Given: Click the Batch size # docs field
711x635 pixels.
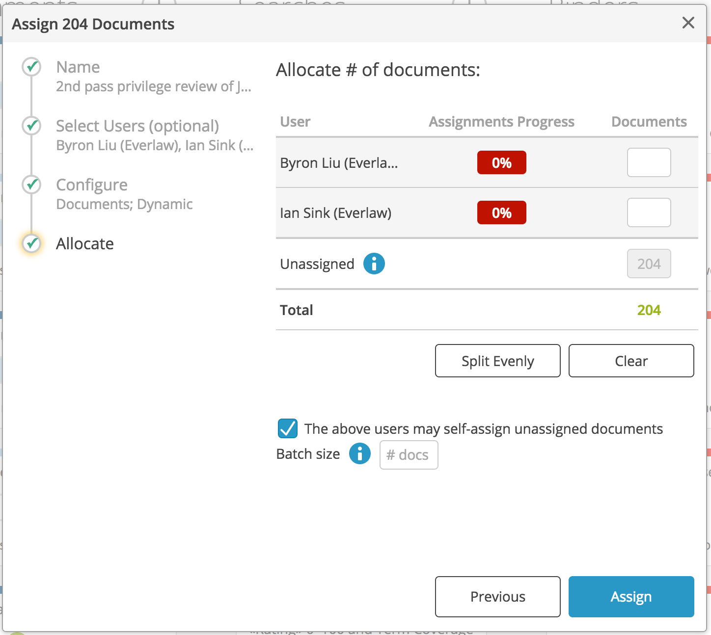Looking at the screenshot, I should click(x=409, y=455).
